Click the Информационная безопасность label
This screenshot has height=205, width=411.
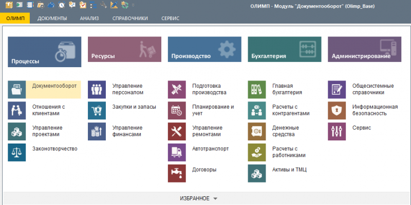pos(375,110)
